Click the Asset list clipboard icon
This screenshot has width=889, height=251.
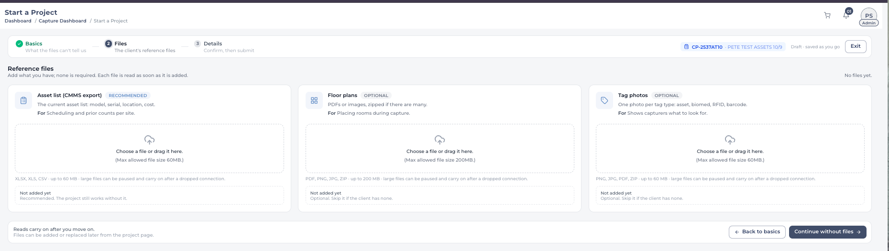tap(23, 100)
